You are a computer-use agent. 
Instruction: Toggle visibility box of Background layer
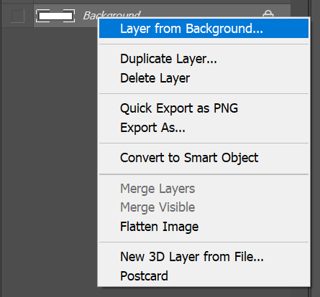pyautogui.click(x=18, y=16)
